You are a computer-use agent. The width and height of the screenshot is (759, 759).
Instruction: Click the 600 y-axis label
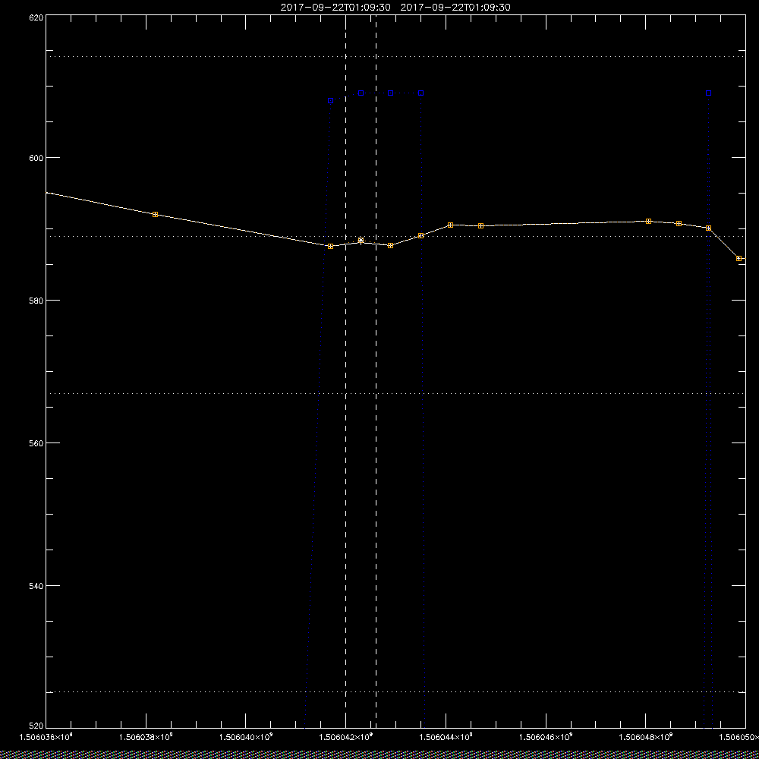pyautogui.click(x=36, y=158)
